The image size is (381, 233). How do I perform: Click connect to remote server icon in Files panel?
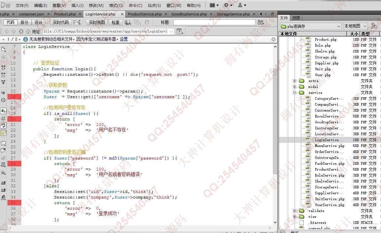pos(374,26)
